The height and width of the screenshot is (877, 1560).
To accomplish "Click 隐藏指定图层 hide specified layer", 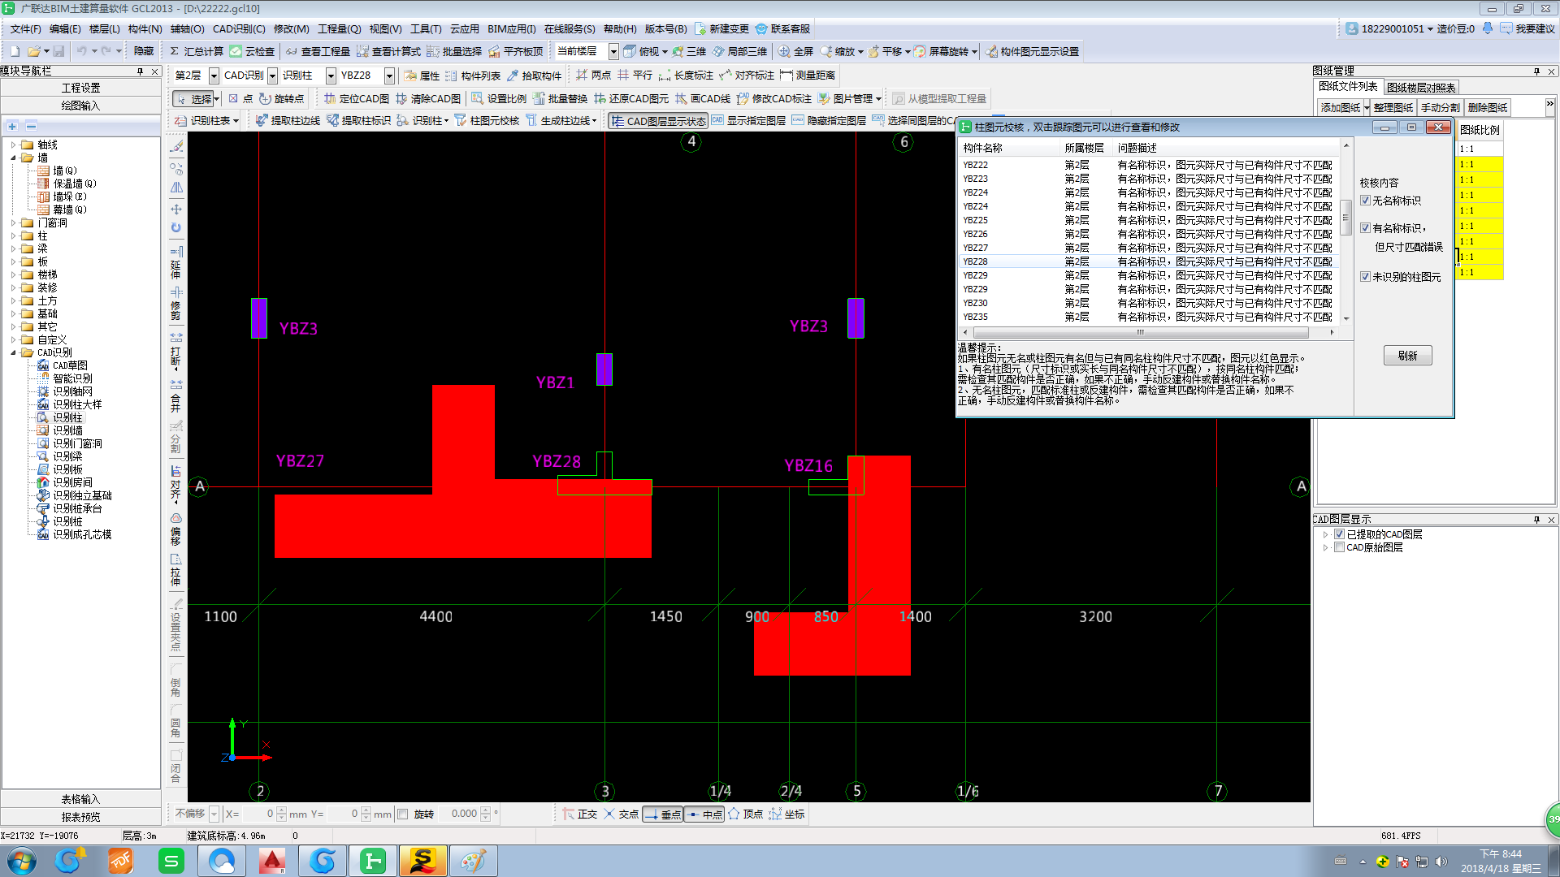I will (x=829, y=120).
